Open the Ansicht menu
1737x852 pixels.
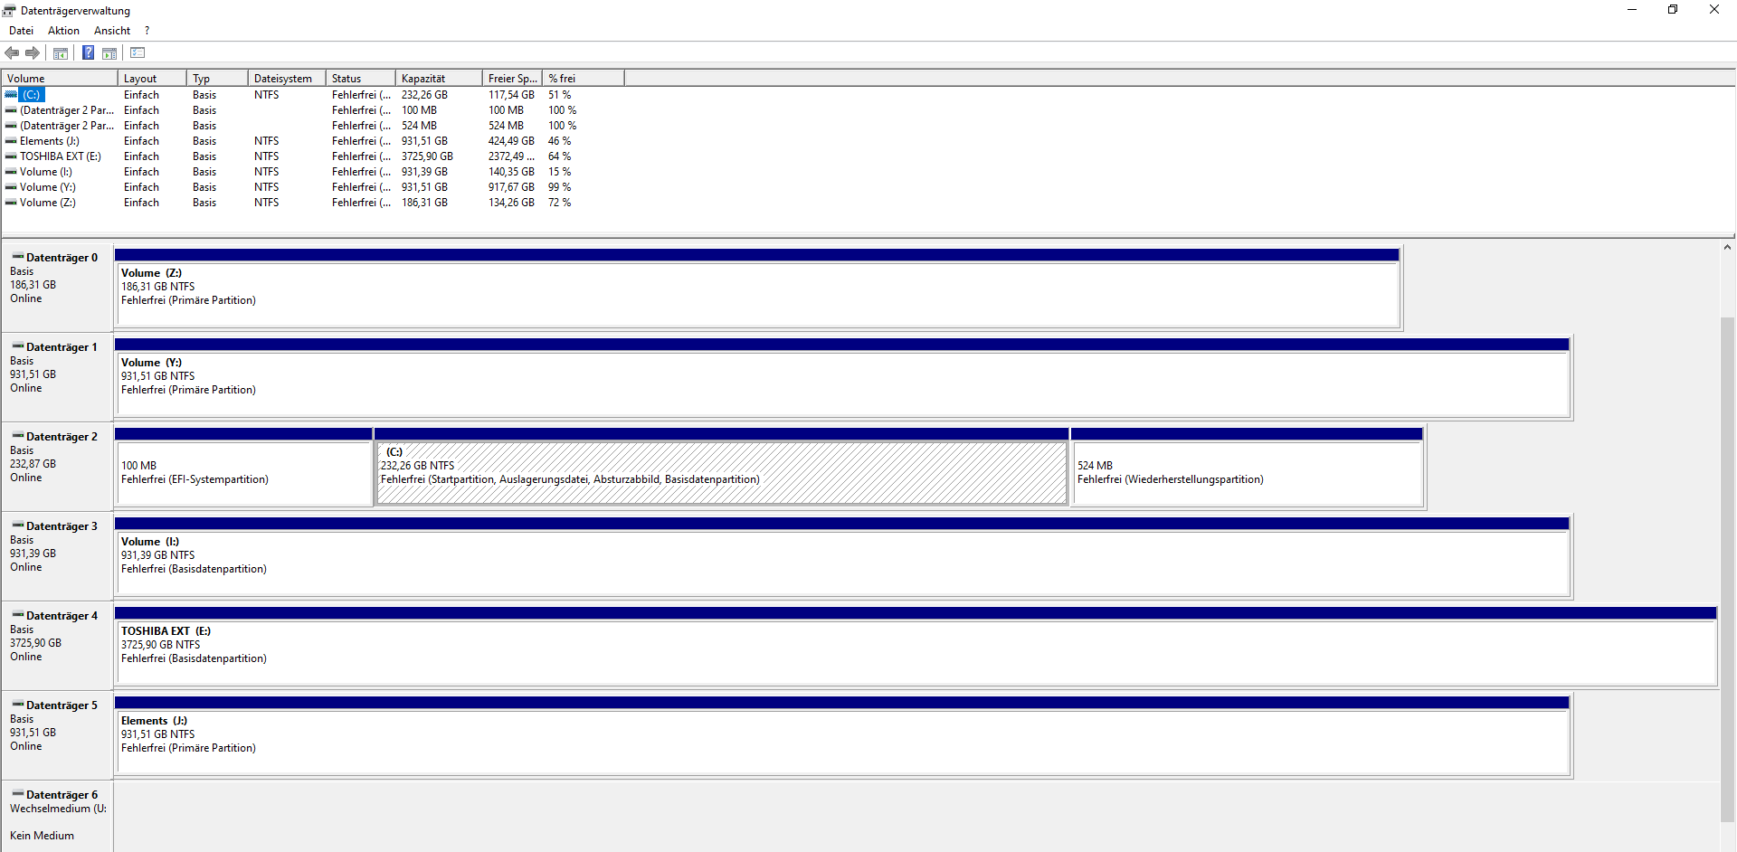(x=111, y=30)
